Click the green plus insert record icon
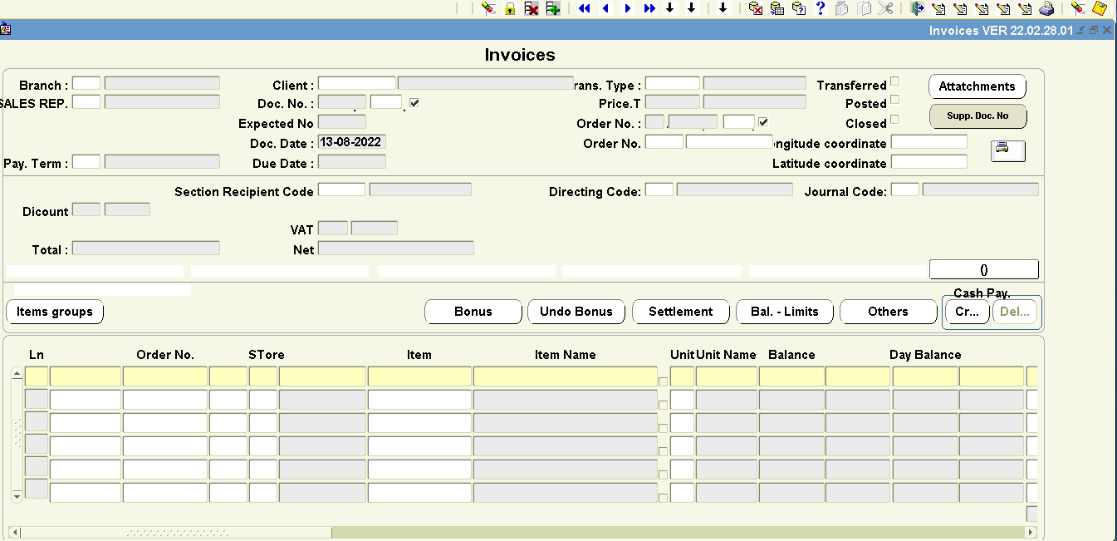The width and height of the screenshot is (1117, 541). (x=553, y=8)
